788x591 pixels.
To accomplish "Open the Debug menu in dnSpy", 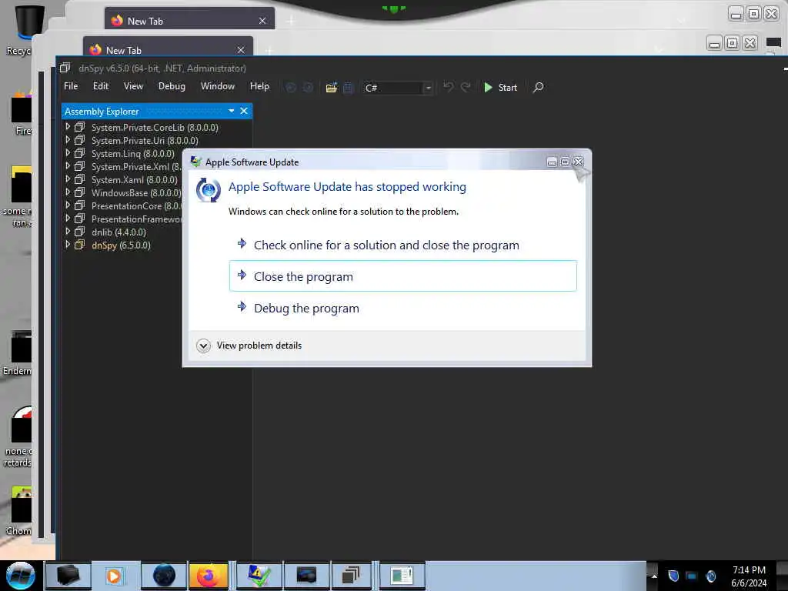I will [172, 86].
